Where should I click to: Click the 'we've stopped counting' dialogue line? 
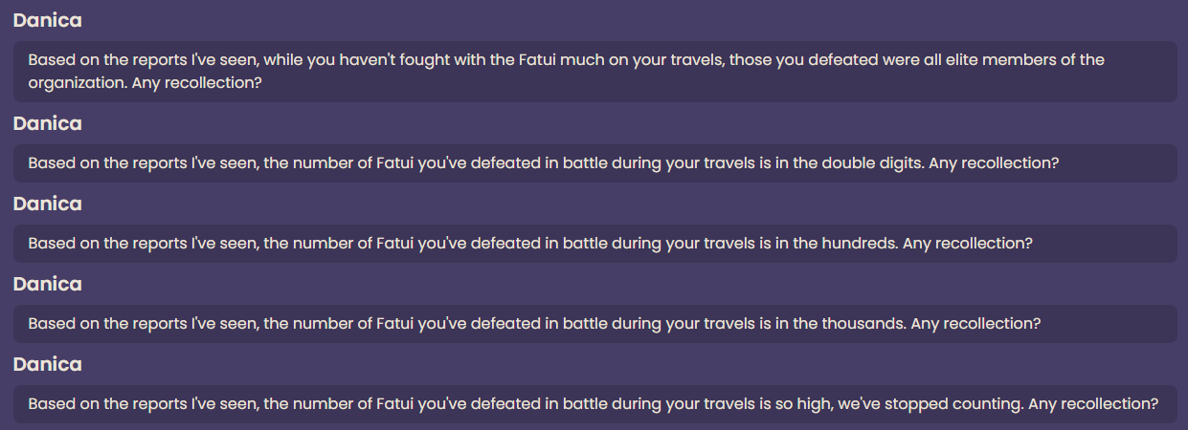594,404
